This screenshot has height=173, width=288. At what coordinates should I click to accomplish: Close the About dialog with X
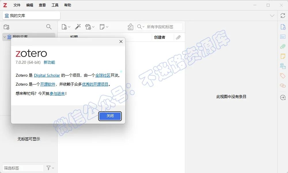pyautogui.click(x=121, y=42)
